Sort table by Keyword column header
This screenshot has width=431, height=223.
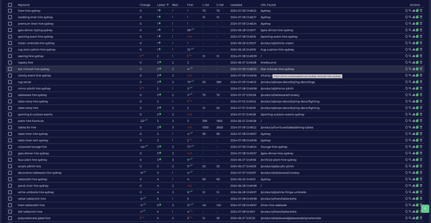24,4
